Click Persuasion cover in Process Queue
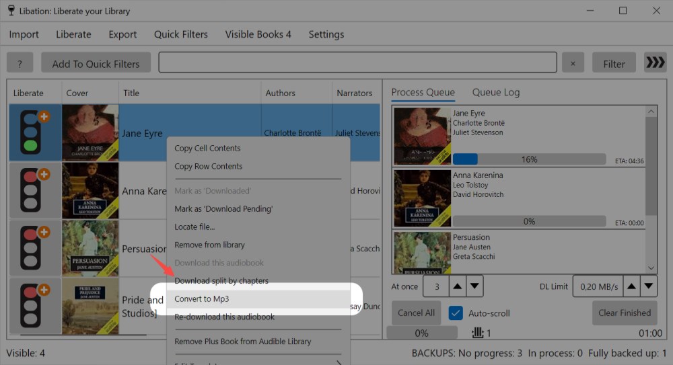 423,253
